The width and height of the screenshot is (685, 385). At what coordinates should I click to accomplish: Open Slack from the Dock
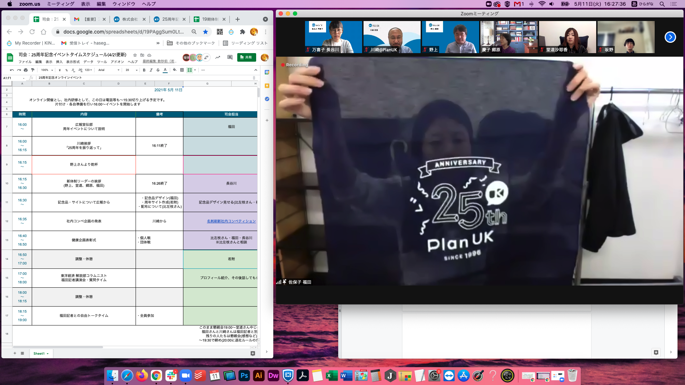coord(171,375)
